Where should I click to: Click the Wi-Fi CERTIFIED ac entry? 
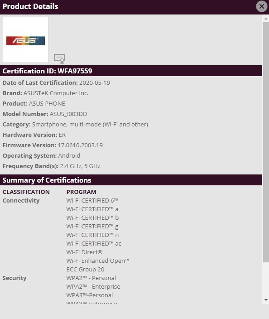point(94,243)
